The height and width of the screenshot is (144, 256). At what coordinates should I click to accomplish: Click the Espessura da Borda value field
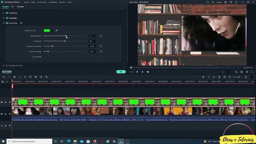pos(92,46)
